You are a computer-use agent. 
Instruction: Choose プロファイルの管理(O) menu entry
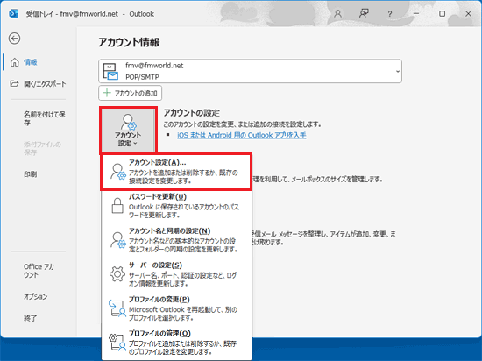pyautogui.click(x=176, y=343)
